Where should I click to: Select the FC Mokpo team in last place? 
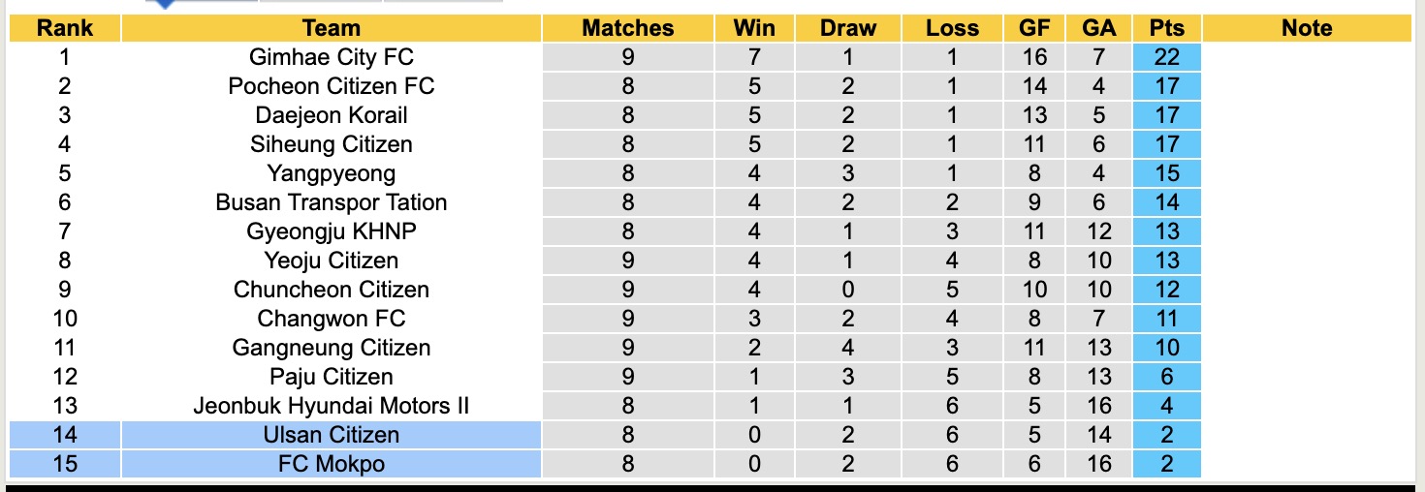pyautogui.click(x=331, y=464)
